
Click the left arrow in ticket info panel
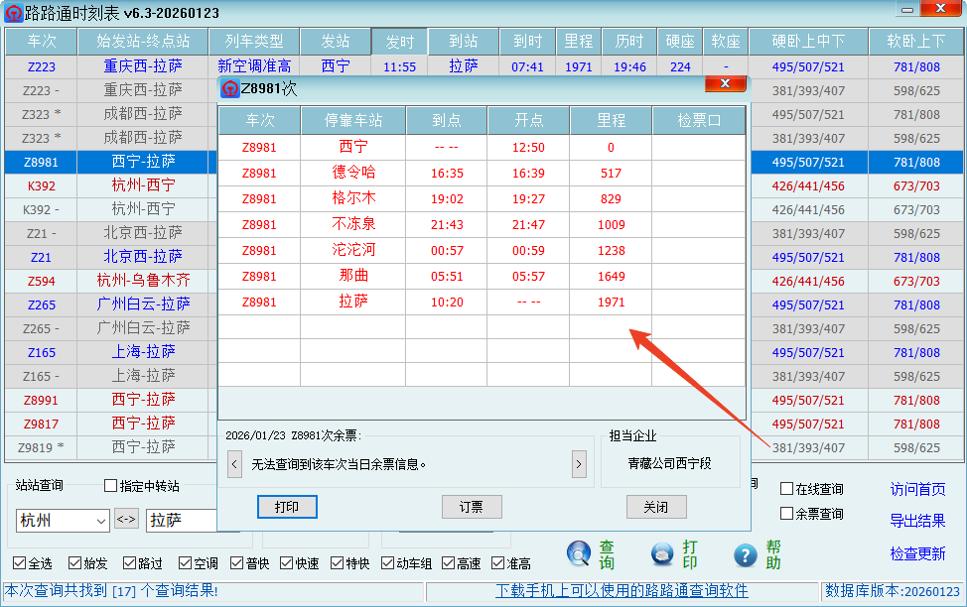(x=234, y=463)
